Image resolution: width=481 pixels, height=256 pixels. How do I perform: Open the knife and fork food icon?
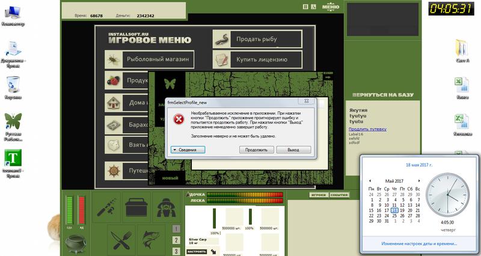click(x=121, y=240)
